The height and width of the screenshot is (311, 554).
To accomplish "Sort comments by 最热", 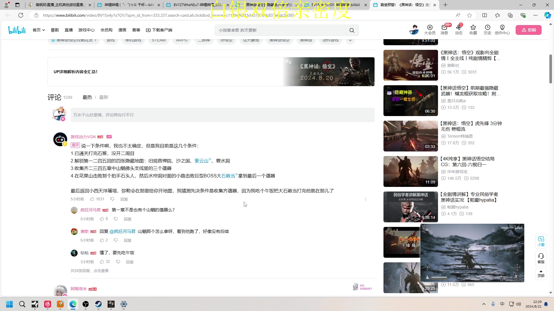I will (x=87, y=97).
